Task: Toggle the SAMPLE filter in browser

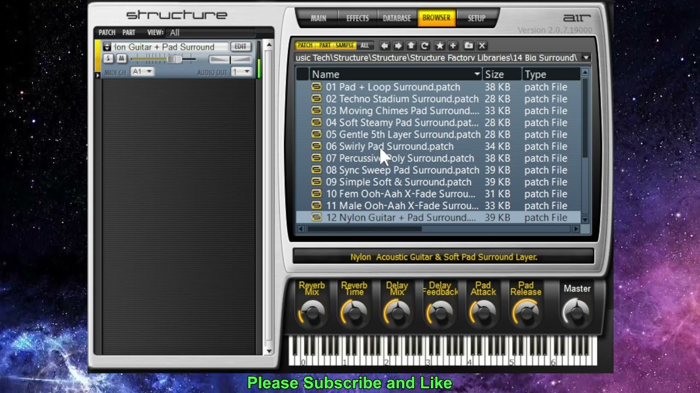Action: pyautogui.click(x=345, y=45)
